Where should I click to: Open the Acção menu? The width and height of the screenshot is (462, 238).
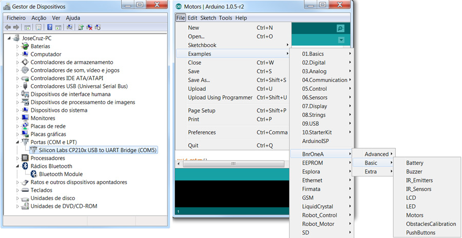tap(39, 18)
